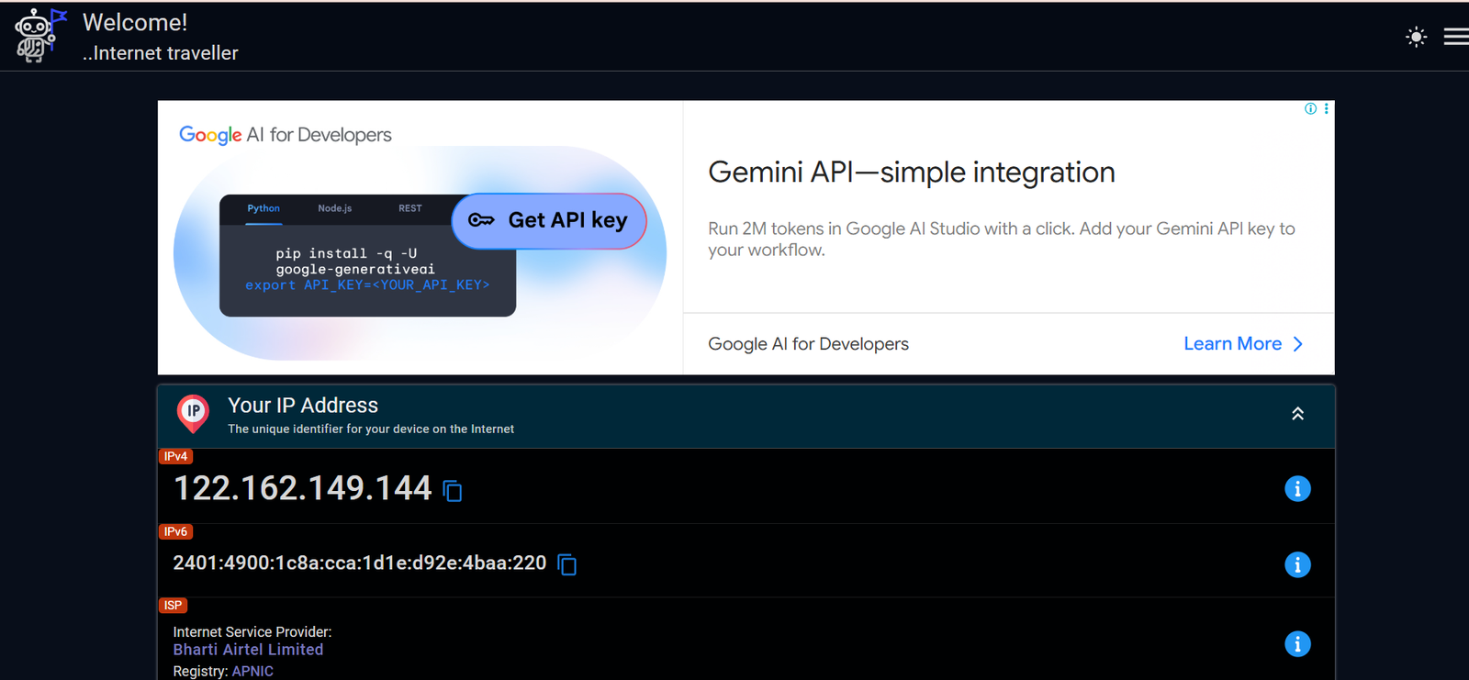Open the hamburger navigation menu
Screen dimensions: 1469x680
1455,37
